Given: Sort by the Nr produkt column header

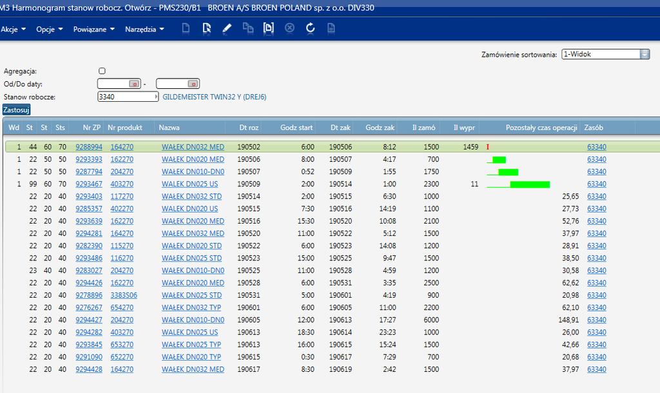Looking at the screenshot, I should tap(125, 128).
